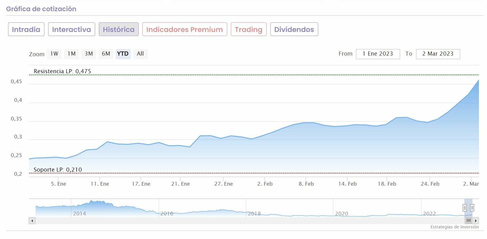Click the From date input field

coord(378,54)
